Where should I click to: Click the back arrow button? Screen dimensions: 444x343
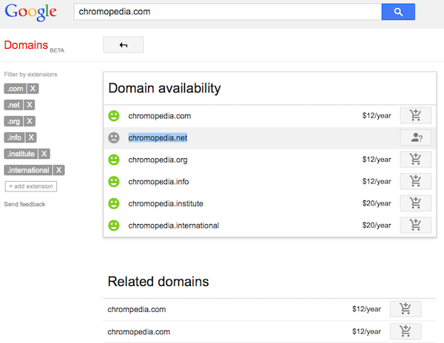pyautogui.click(x=123, y=45)
